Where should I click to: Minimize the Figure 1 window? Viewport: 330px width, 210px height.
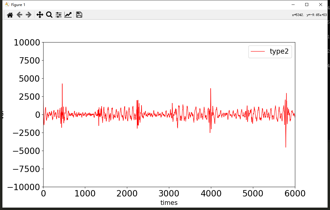coord(293,5)
